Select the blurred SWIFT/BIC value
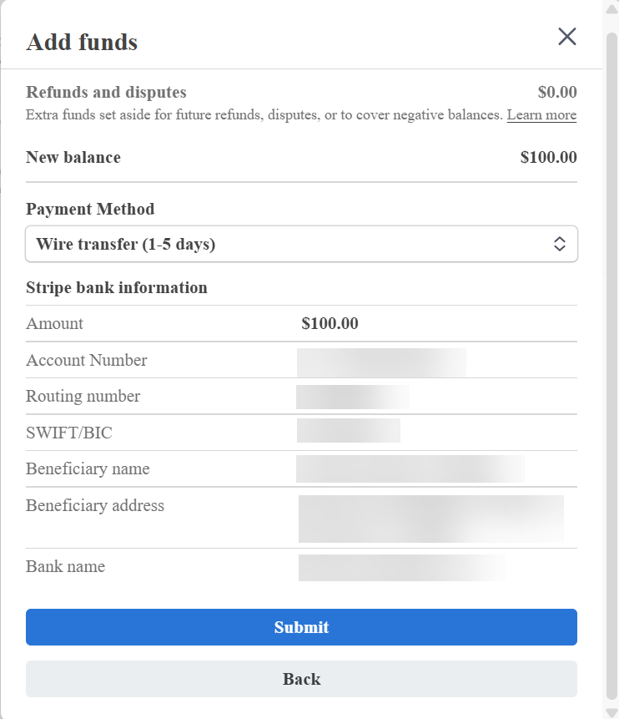 tap(349, 432)
